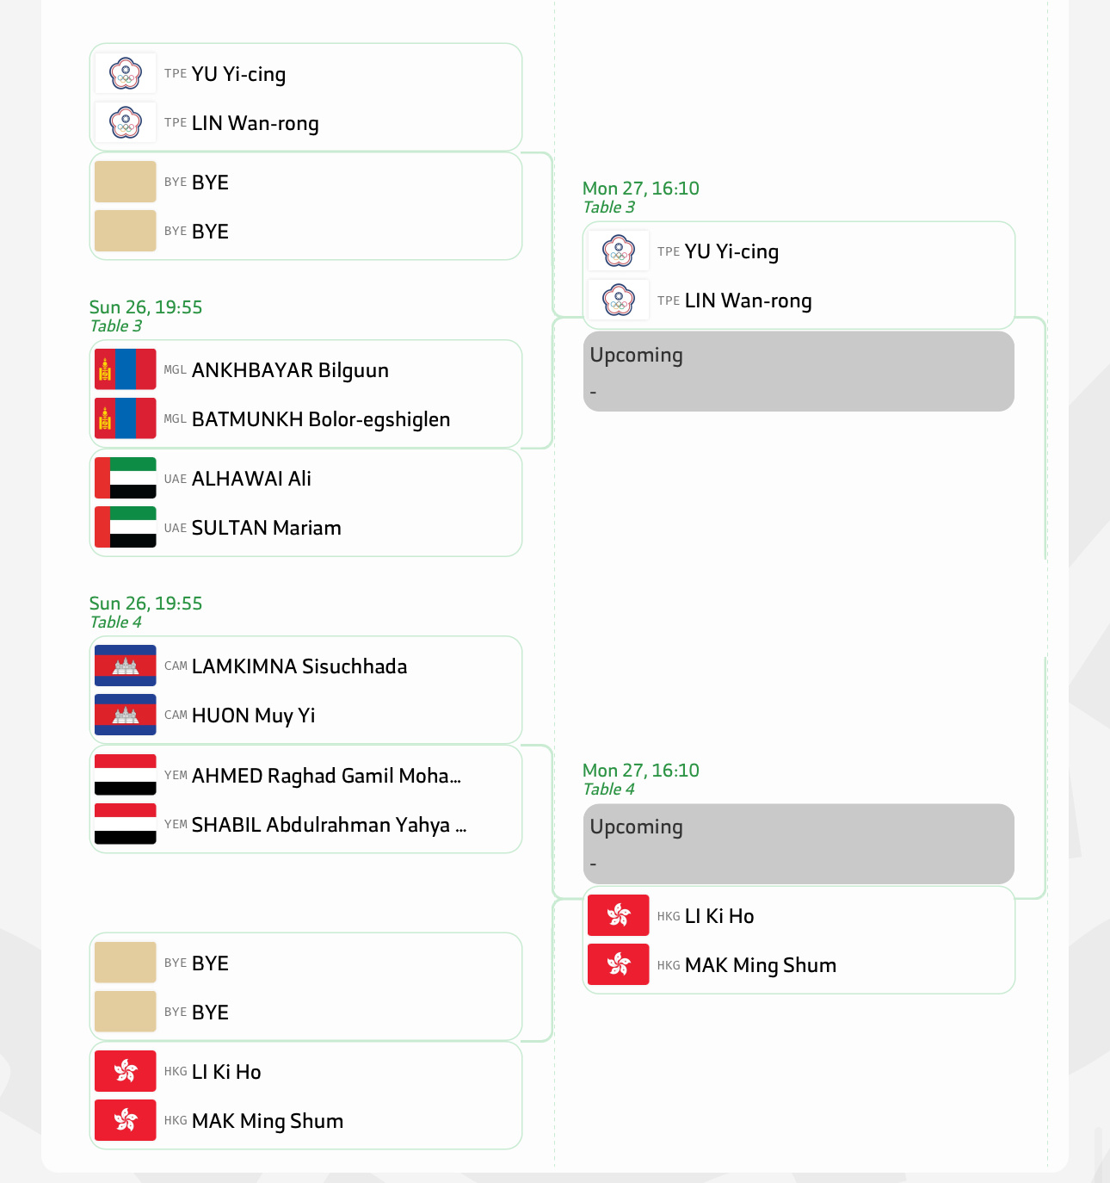Click Mongolia flag next to BATMUNKH Bolor-egshiglen

[125, 418]
